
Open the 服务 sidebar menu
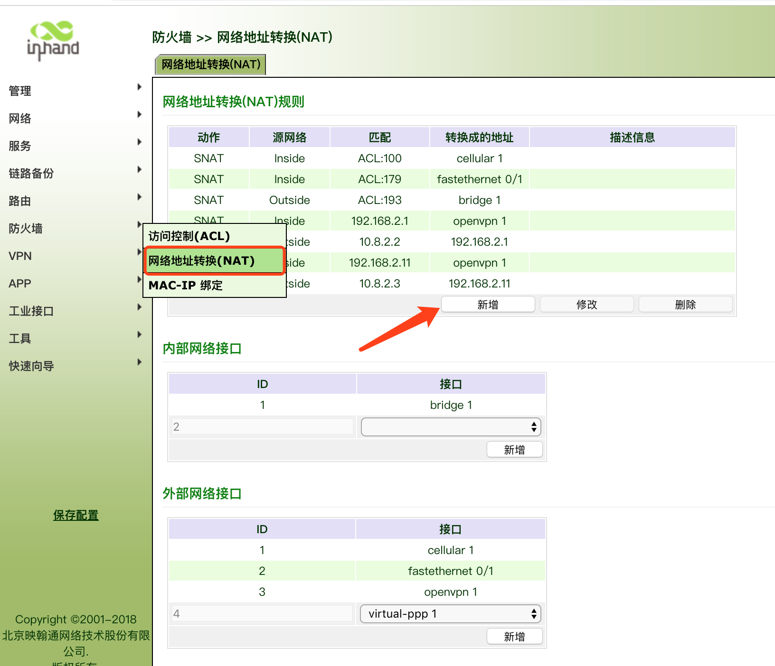20,146
